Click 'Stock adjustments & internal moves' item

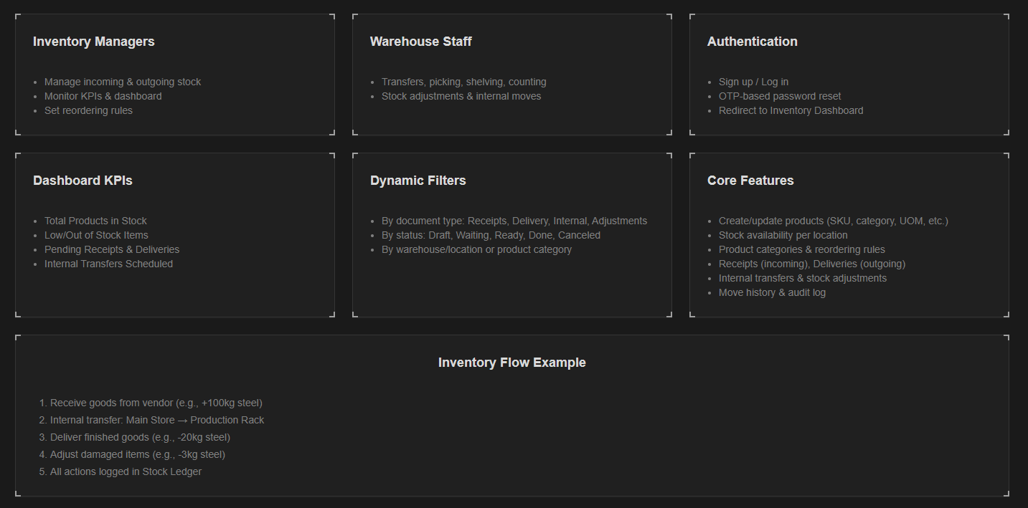(x=461, y=96)
